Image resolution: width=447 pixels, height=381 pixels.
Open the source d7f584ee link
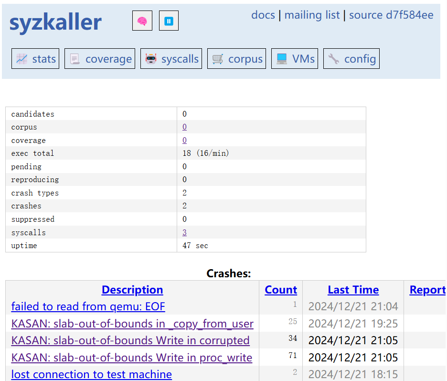pyautogui.click(x=391, y=15)
